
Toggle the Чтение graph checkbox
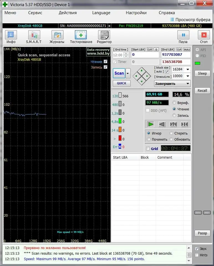(105, 61)
